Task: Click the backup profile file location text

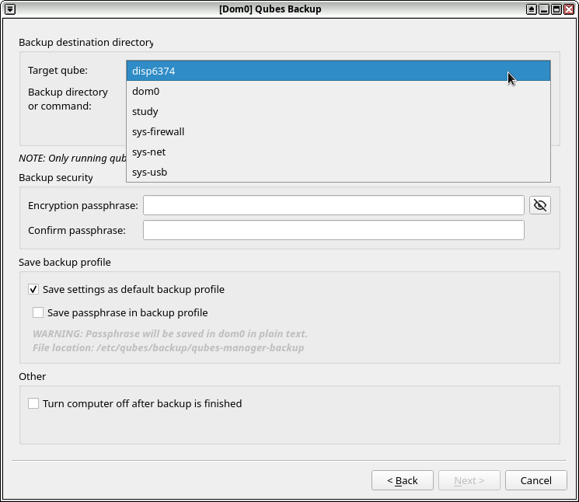Action: (169, 347)
